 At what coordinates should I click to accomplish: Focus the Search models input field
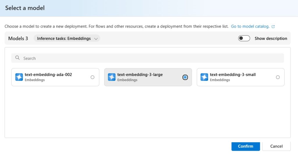[148, 58]
